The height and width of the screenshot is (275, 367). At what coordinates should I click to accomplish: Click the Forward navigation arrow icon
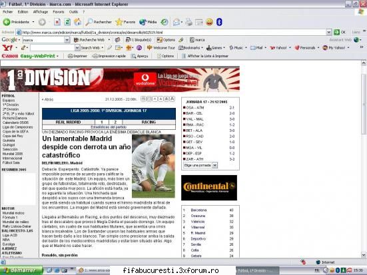[42, 22]
